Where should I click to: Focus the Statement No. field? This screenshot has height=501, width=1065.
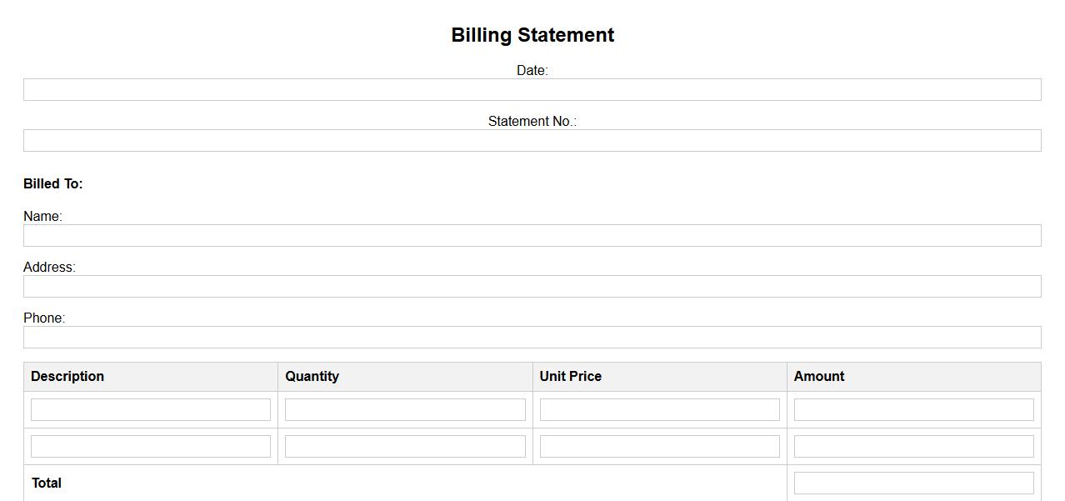pyautogui.click(x=532, y=141)
